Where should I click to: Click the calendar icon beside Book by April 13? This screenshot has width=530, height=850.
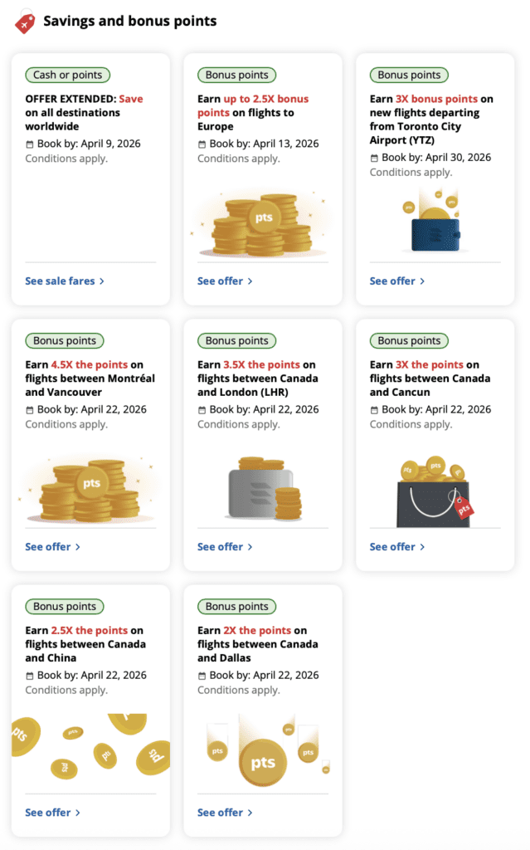202,144
